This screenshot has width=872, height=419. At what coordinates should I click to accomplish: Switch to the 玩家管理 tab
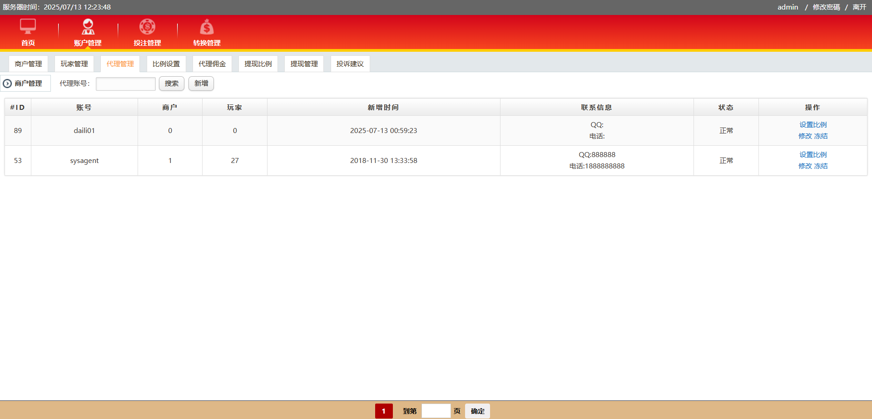[74, 64]
